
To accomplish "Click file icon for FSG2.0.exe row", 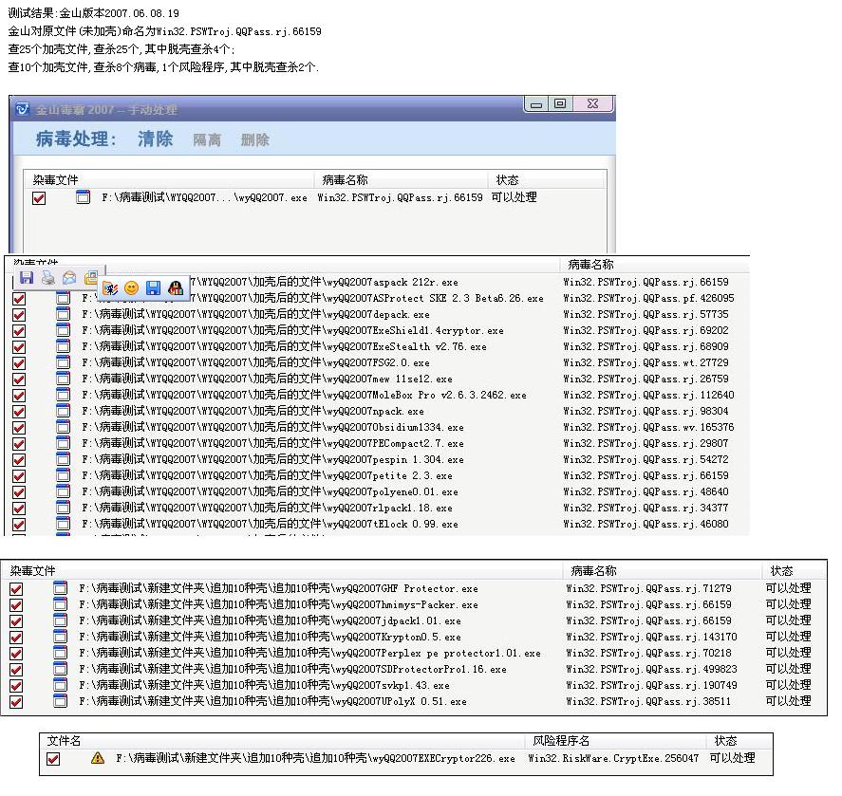I will point(63,362).
